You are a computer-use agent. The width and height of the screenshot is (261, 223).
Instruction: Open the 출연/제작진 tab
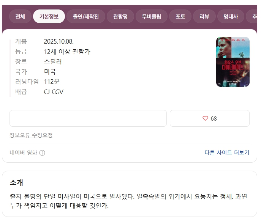point(86,16)
